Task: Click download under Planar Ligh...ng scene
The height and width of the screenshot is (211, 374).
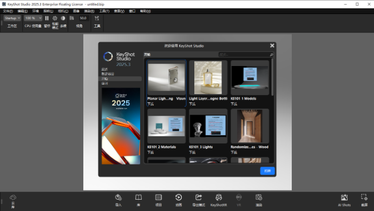Action: pos(150,104)
